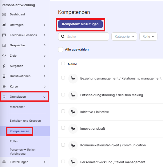
Task: Select the Kommunikationsfähigkeit row checkbox
Action: [x=63, y=145]
